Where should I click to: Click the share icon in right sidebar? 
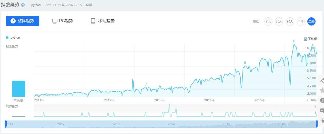point(322,81)
